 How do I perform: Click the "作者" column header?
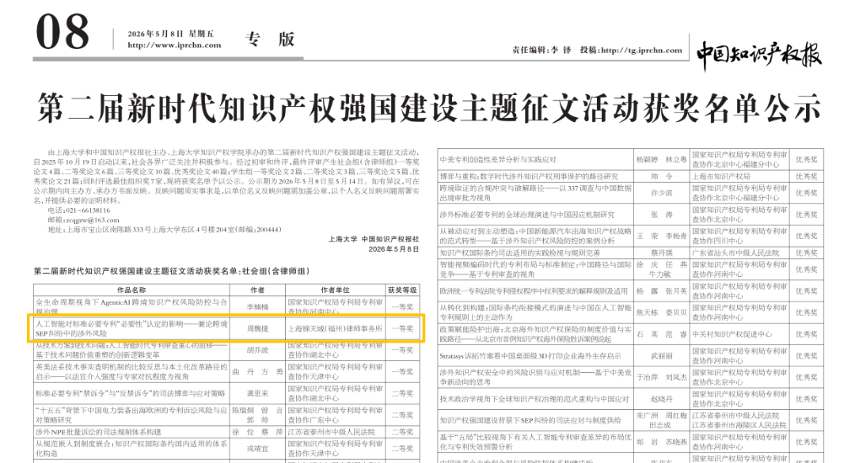tap(257, 290)
